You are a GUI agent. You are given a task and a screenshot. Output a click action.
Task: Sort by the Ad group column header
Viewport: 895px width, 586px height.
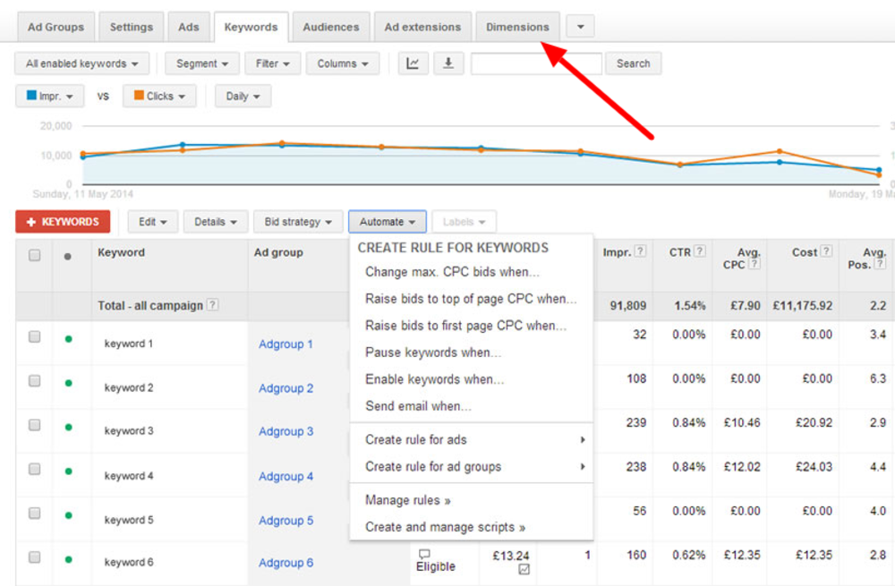pos(278,252)
